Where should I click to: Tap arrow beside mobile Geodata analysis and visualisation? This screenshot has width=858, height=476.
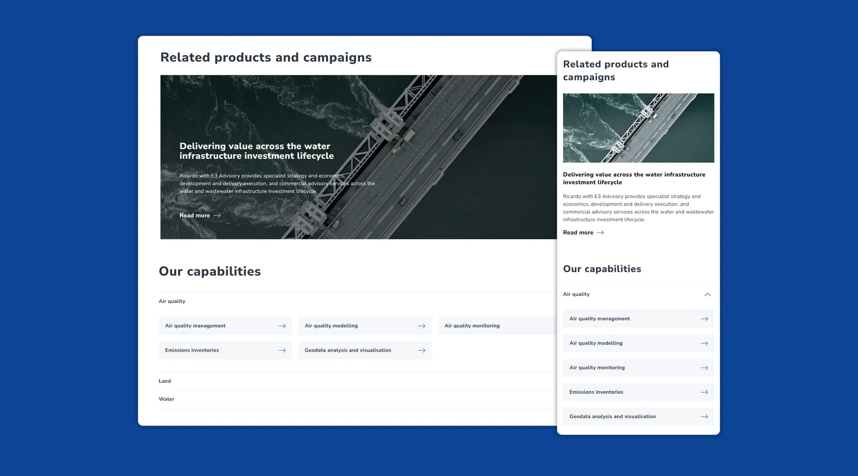tap(704, 417)
